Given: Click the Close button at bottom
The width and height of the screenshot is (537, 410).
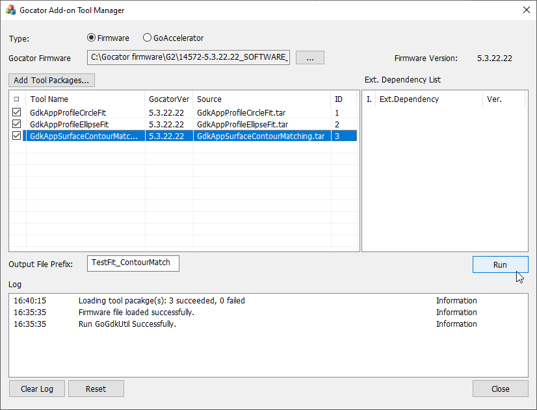Looking at the screenshot, I should pos(501,389).
